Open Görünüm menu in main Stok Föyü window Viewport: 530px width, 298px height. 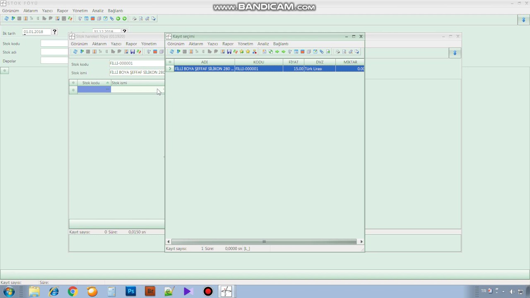(x=11, y=11)
